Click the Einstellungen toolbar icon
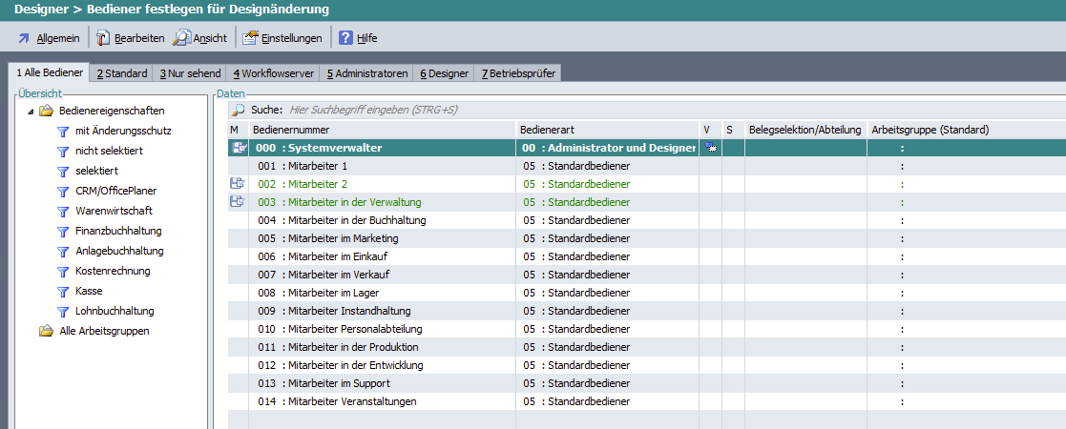 pyautogui.click(x=250, y=38)
